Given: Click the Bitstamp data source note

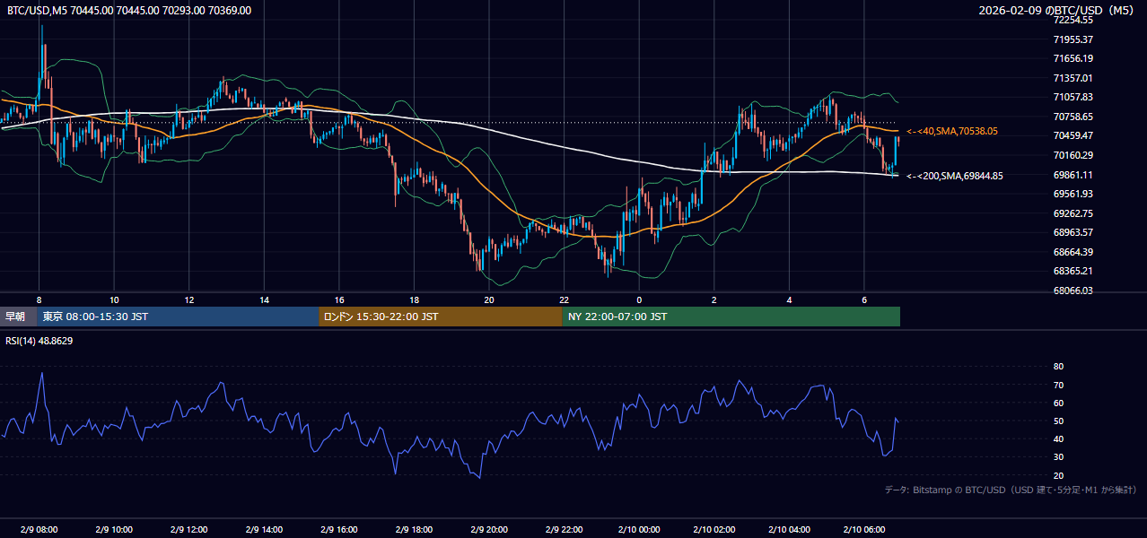Looking at the screenshot, I should pyautogui.click(x=1011, y=490).
